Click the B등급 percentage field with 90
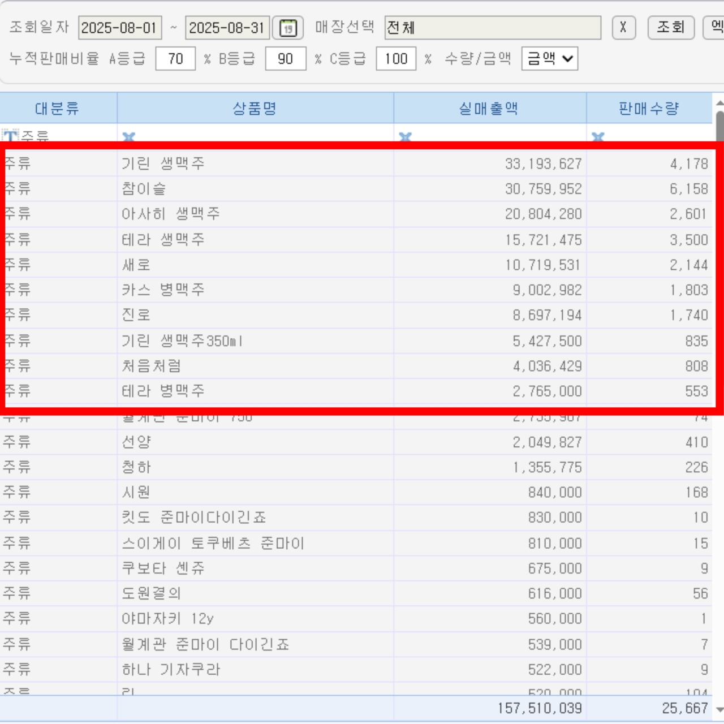 pos(286,58)
